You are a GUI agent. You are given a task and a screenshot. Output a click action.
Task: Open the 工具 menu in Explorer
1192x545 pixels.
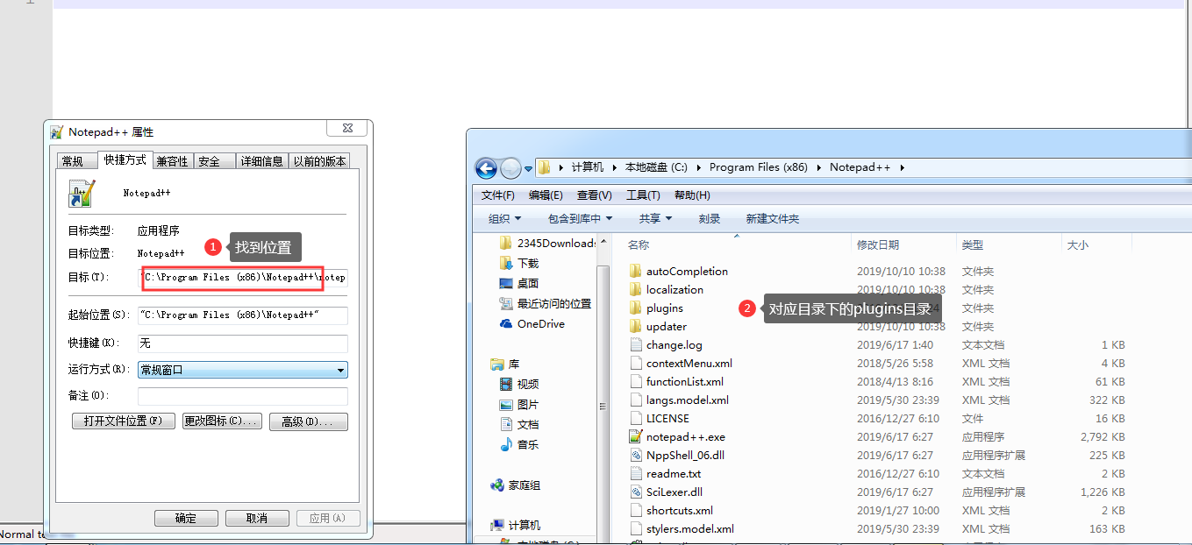643,195
